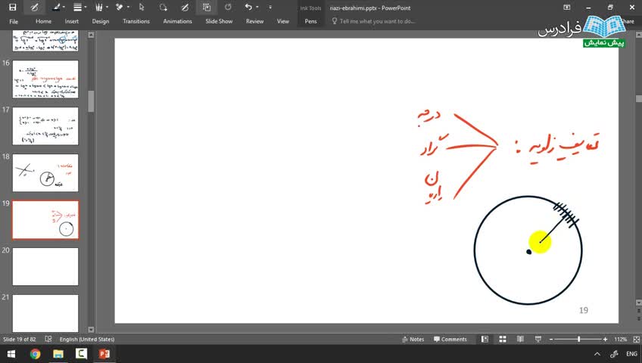This screenshot has width=642, height=363.
Task: Click thumbnail pane scroll down arrow
Action: [91, 330]
